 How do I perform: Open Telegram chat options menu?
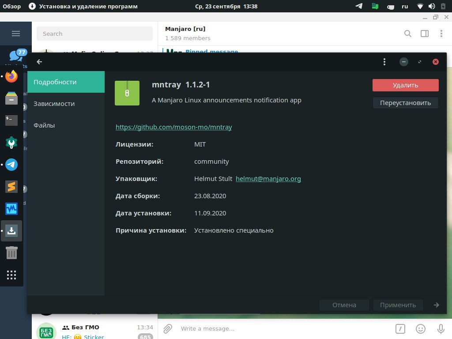[441, 34]
